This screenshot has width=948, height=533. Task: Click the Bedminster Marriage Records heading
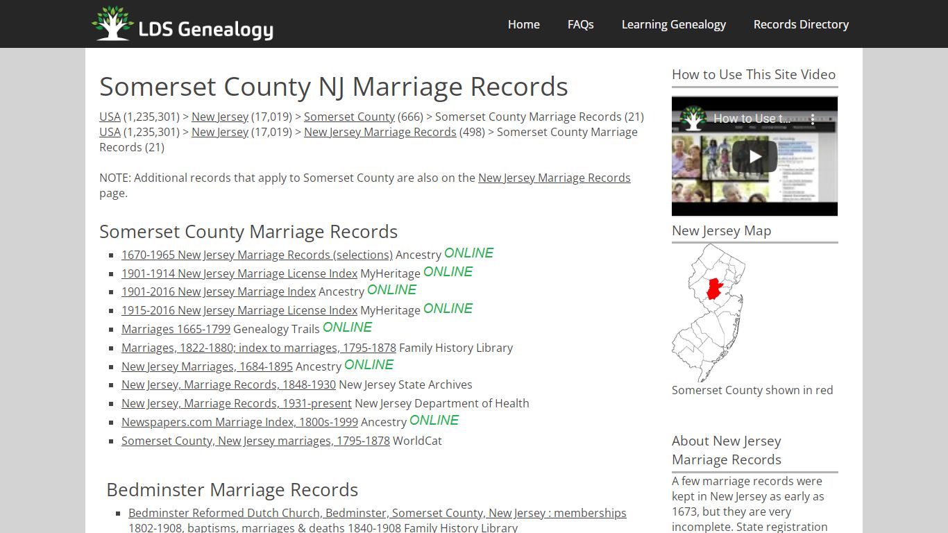(232, 490)
